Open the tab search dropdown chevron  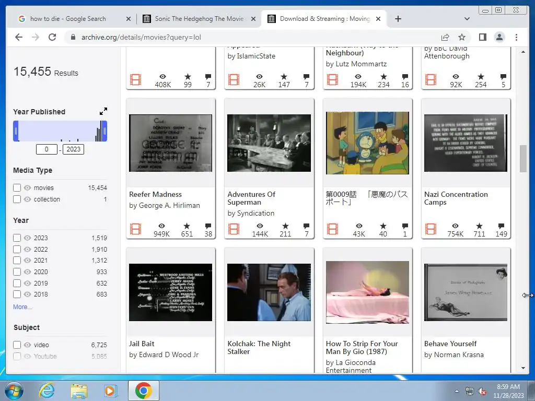467,19
